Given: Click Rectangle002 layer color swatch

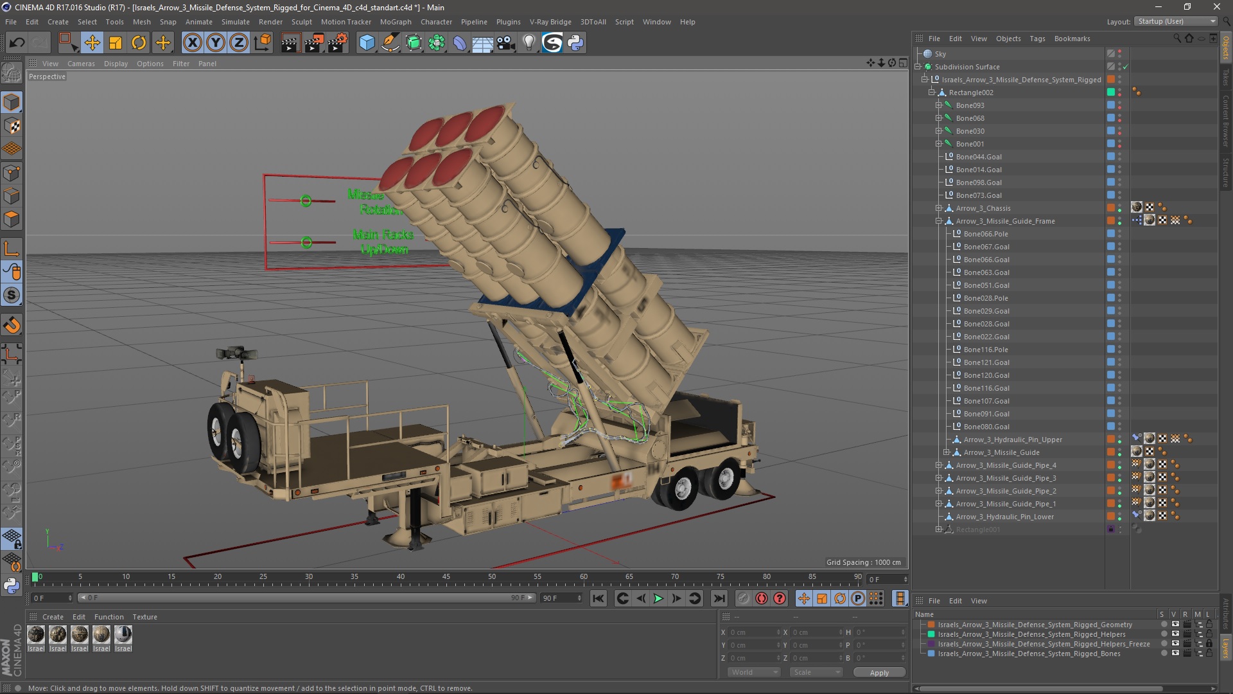Looking at the screenshot, I should click(1111, 93).
